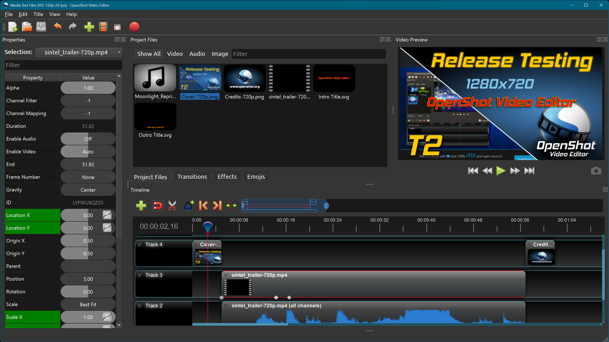Toggle Enable Audio to On

click(x=88, y=139)
